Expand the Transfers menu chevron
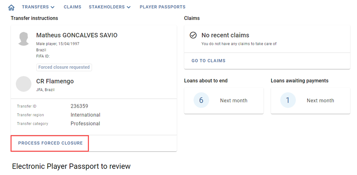 click(53, 7)
